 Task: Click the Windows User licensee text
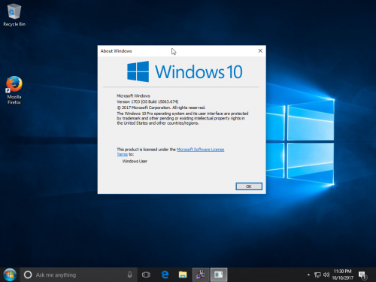[135, 161]
